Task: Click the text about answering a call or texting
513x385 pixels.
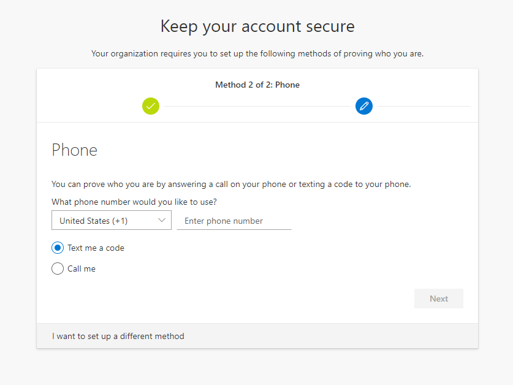Action: 231,184
